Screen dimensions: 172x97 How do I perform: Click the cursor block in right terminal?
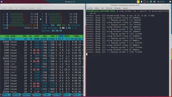coord(87,54)
